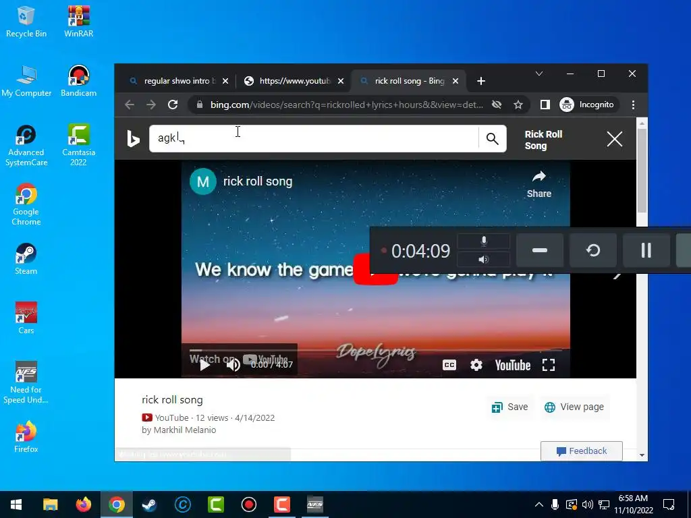Screen dimensions: 691x518
Task: Close the 'rick roll song - Bing' tab
Action: click(455, 81)
